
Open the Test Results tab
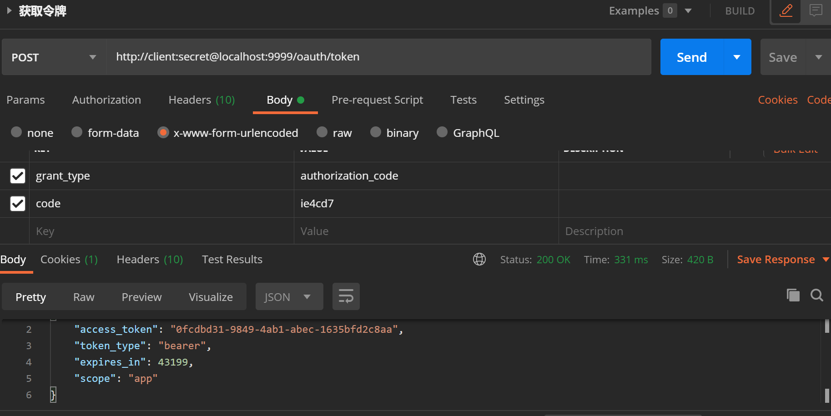point(232,260)
